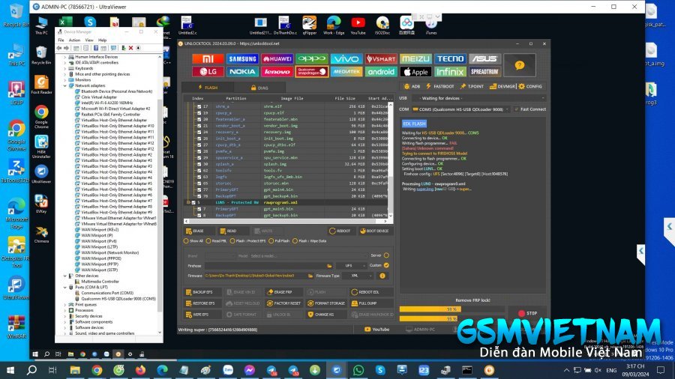Click the partition list vertical scrollbar
Screen dimensions: 675x379
(391, 160)
